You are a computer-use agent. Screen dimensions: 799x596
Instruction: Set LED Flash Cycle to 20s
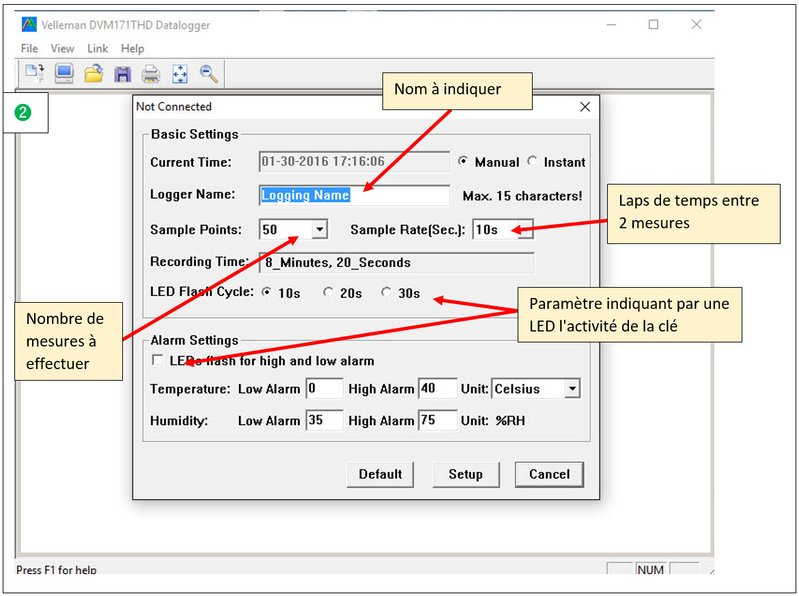(328, 293)
